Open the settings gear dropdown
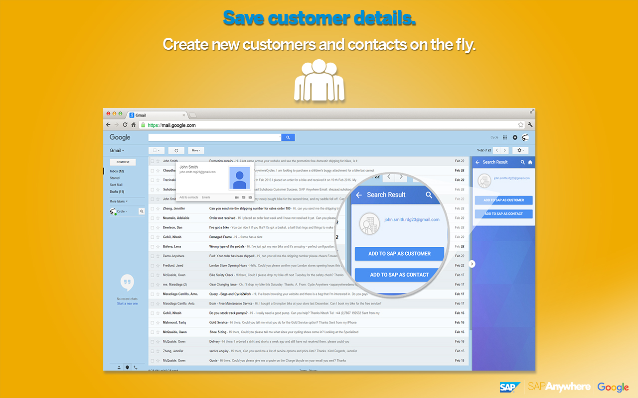This screenshot has width=638, height=398. [520, 150]
